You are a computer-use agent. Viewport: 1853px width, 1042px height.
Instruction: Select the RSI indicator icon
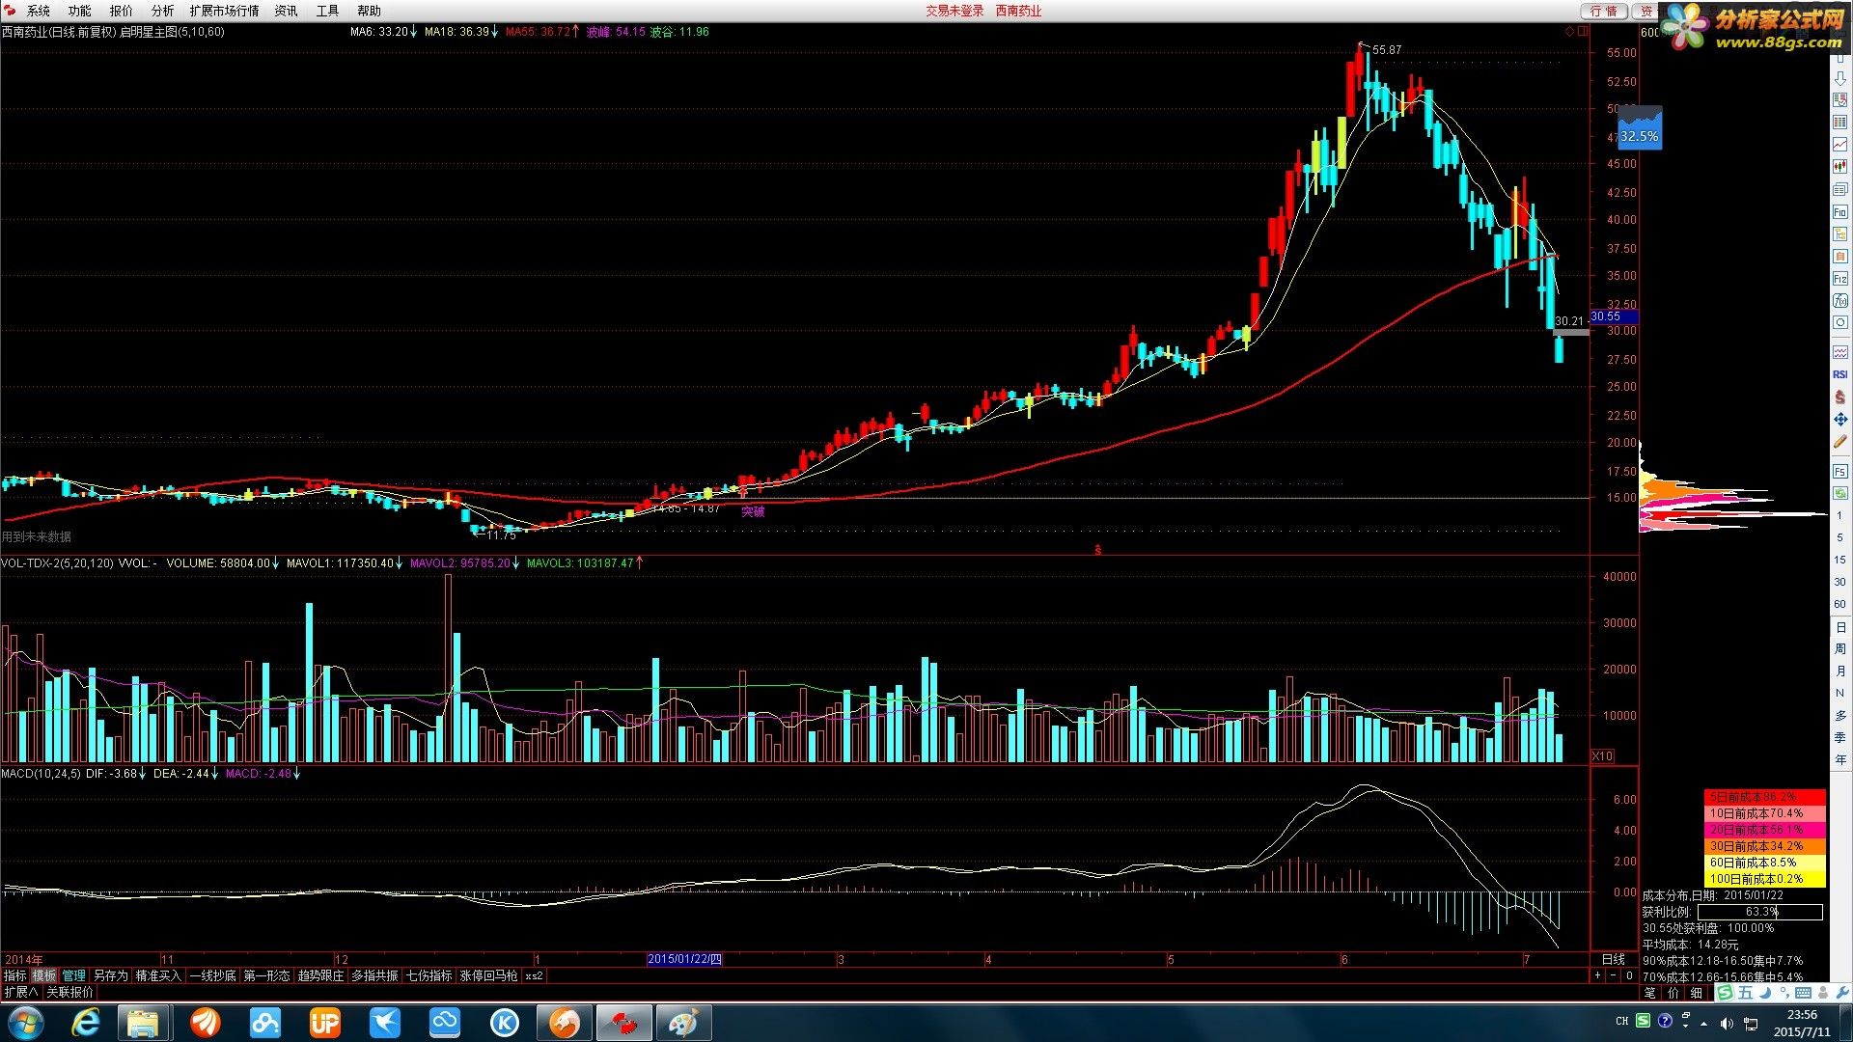[1839, 374]
